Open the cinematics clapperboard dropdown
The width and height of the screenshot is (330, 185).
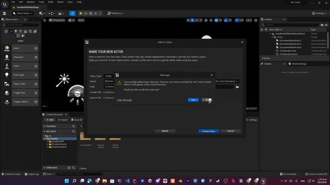pyautogui.click(x=61, y=13)
